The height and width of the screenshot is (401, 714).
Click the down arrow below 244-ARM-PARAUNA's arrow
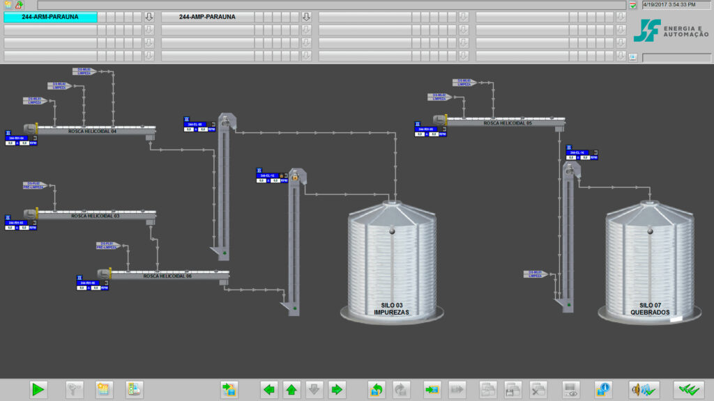149,30
